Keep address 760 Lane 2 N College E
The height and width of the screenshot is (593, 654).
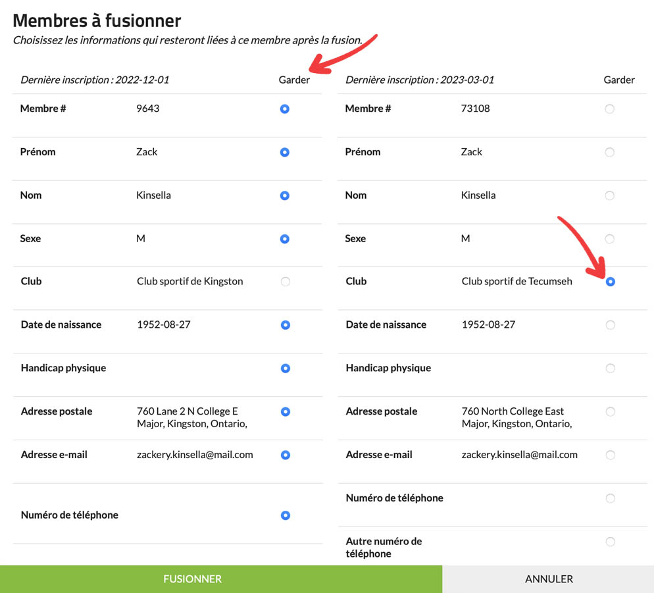click(x=285, y=412)
